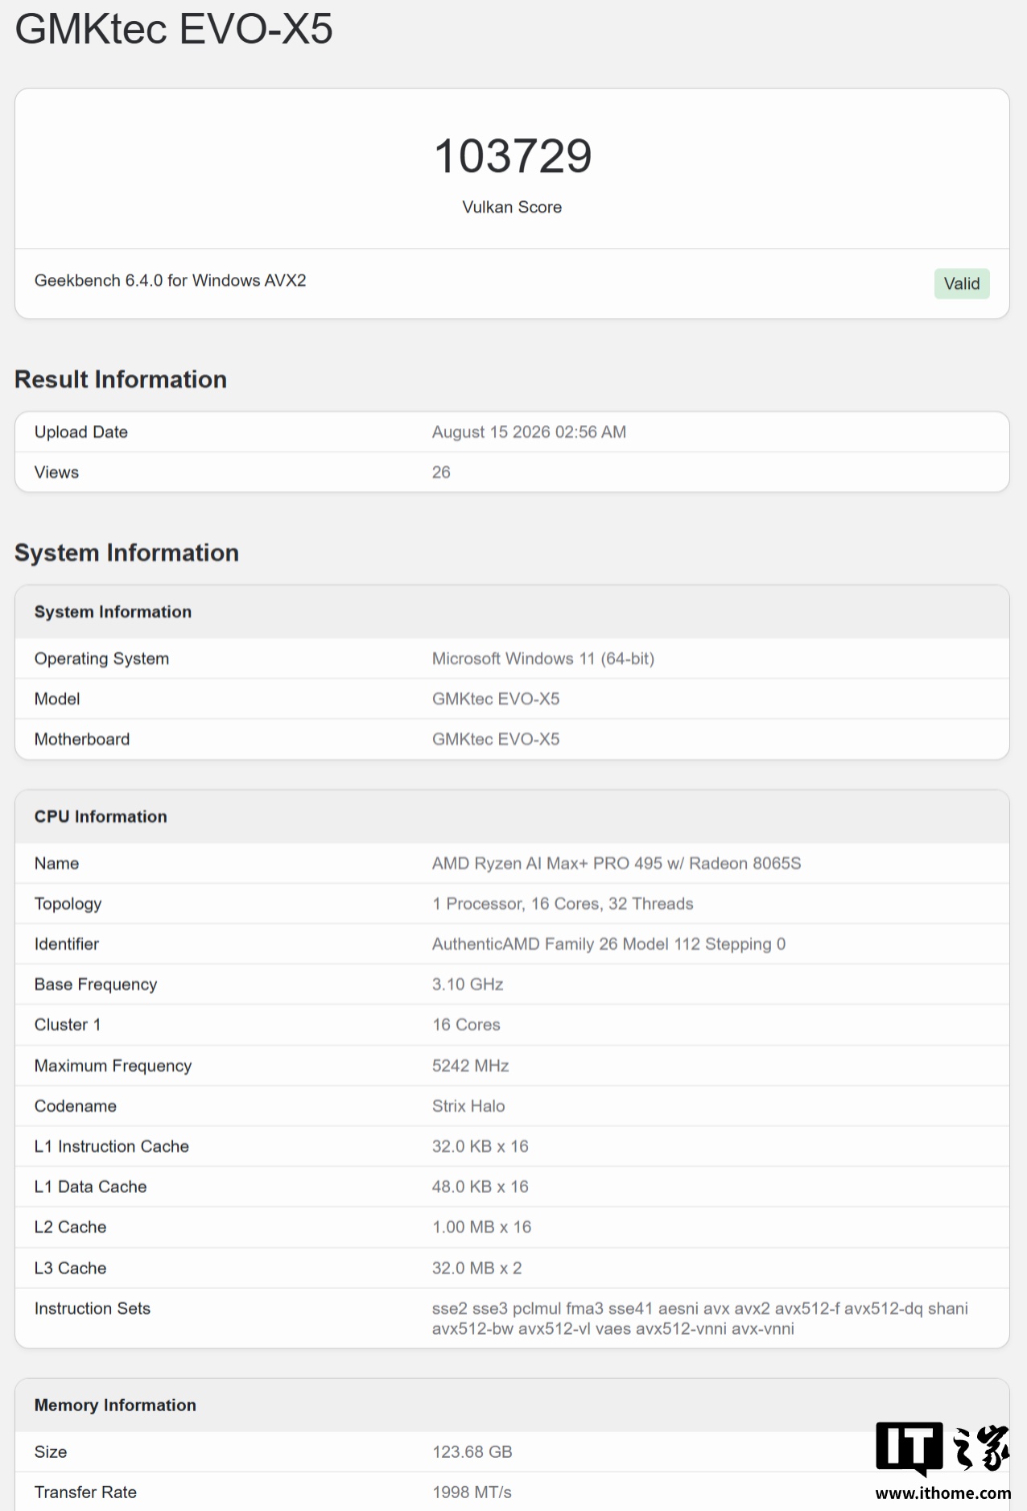Click the System Information table header

pos(512,612)
